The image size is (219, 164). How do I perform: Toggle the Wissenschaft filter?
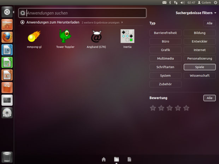(200, 75)
